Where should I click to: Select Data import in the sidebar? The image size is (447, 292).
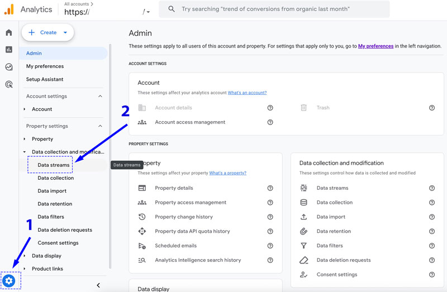52,191
